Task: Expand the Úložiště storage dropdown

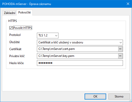Action: tap(80, 42)
